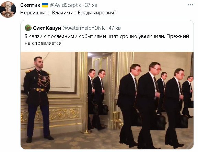Open Скептик's round profile avatar
The image size is (198, 152).
pos(8,10)
